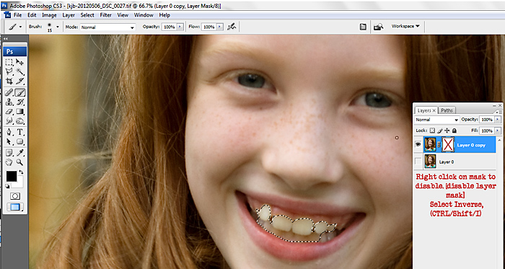The width and height of the screenshot is (505, 269).
Task: Toggle Quick Mask mode
Action: pos(15,196)
